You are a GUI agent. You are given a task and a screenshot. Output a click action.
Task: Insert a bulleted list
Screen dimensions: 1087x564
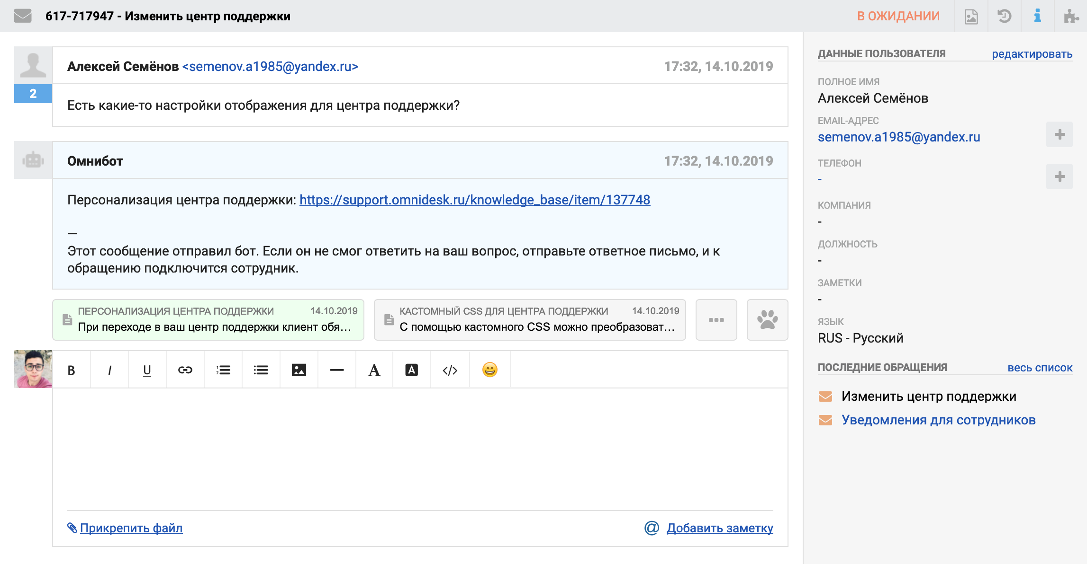click(261, 370)
